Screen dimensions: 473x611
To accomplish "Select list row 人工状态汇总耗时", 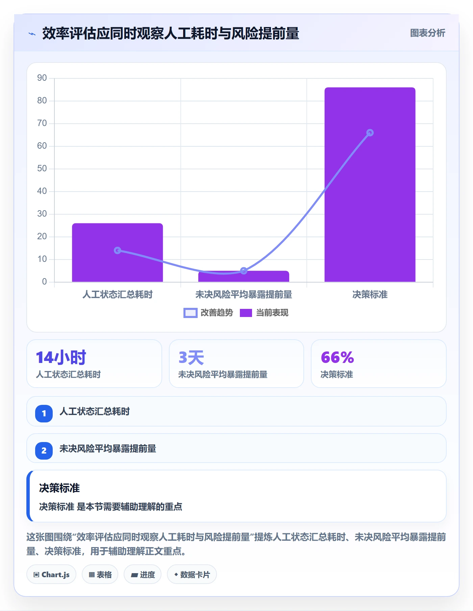I will pos(236,411).
